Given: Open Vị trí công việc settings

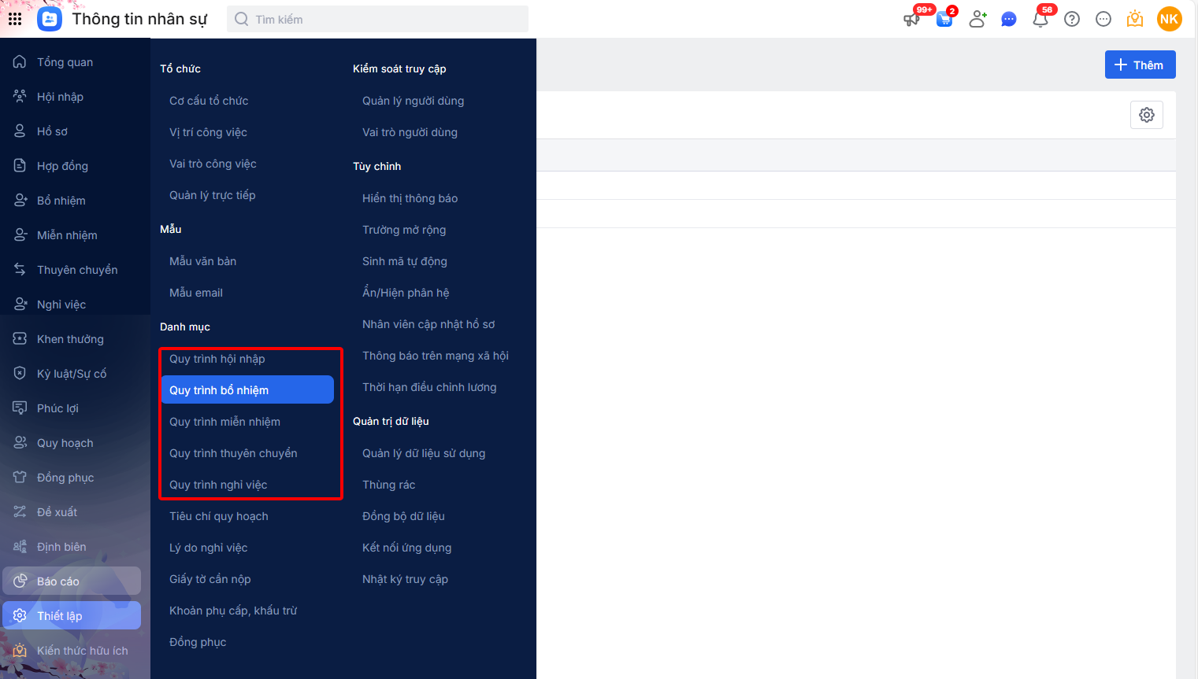Looking at the screenshot, I should point(208,132).
